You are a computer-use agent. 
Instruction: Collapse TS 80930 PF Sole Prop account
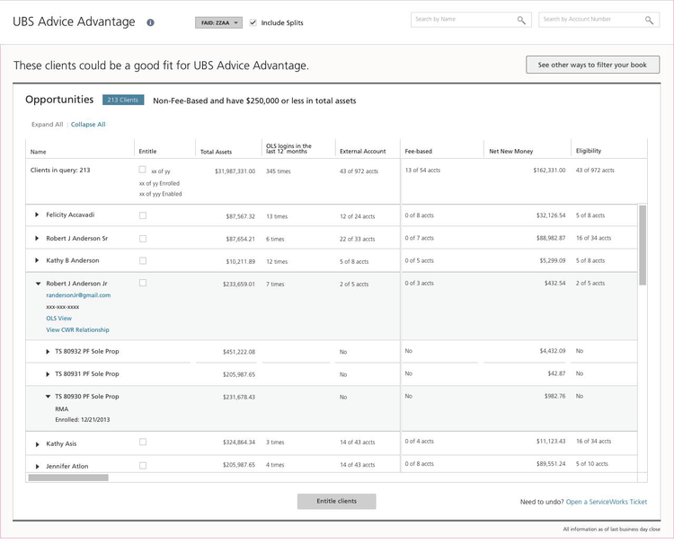49,397
